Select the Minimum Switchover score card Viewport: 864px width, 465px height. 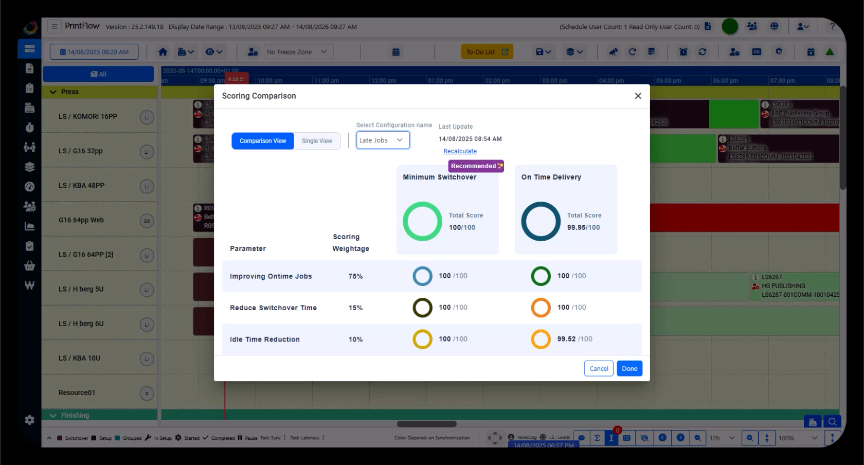(x=447, y=210)
